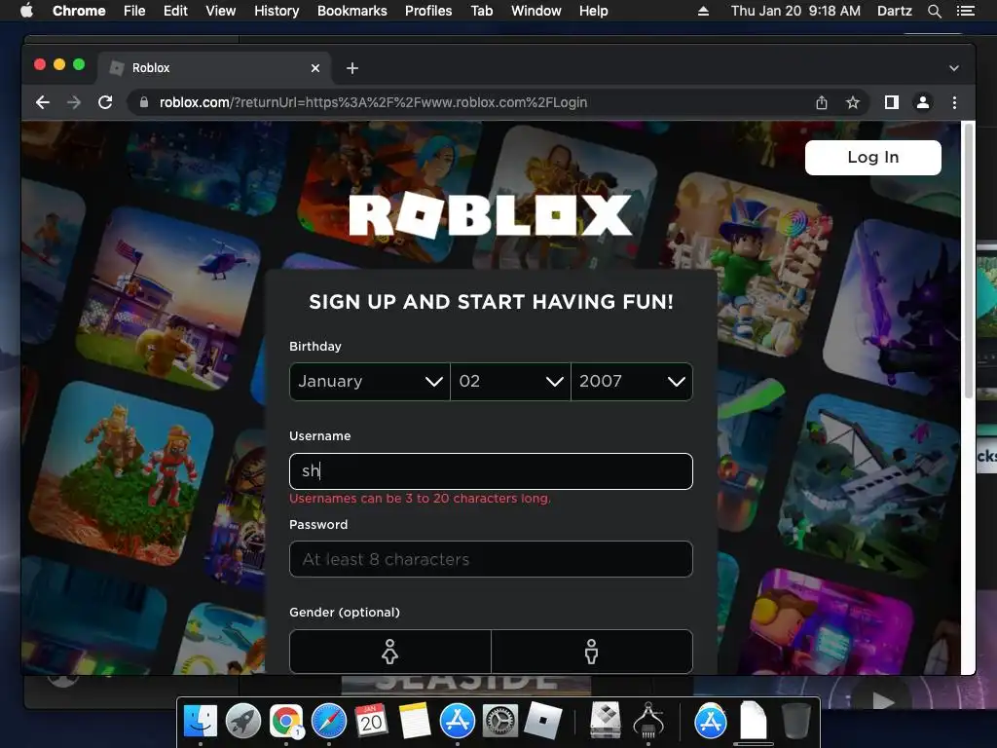The height and width of the screenshot is (748, 997).
Task: Reload the Roblox page
Action: [x=105, y=102]
